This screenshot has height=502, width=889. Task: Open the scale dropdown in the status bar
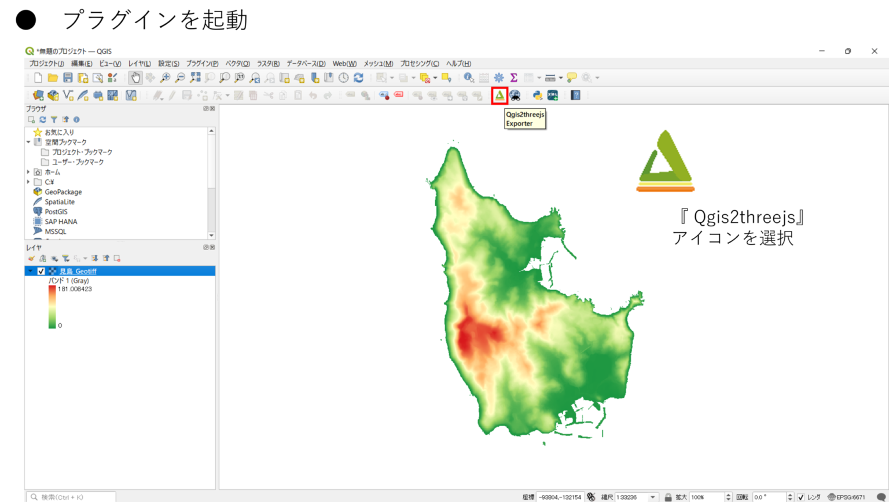tap(652, 497)
